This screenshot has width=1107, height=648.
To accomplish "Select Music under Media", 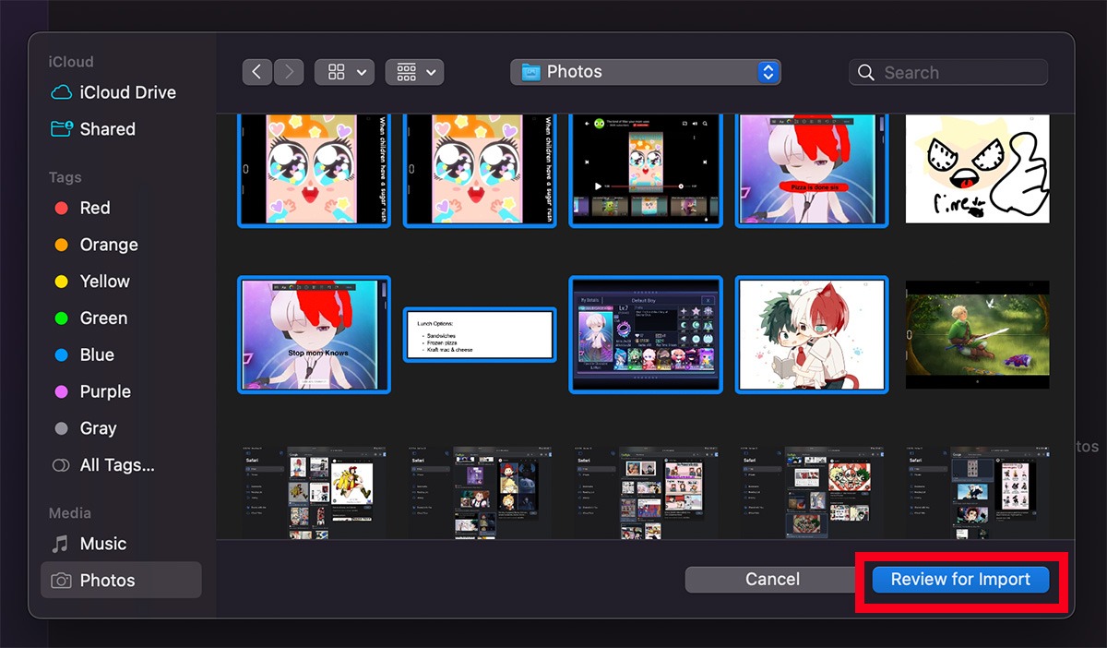I will 101,544.
